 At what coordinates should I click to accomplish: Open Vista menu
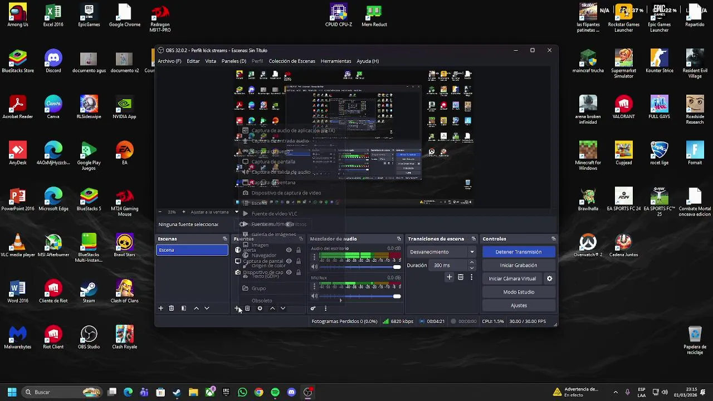coord(211,61)
